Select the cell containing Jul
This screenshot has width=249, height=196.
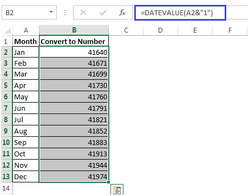[x=26, y=119]
